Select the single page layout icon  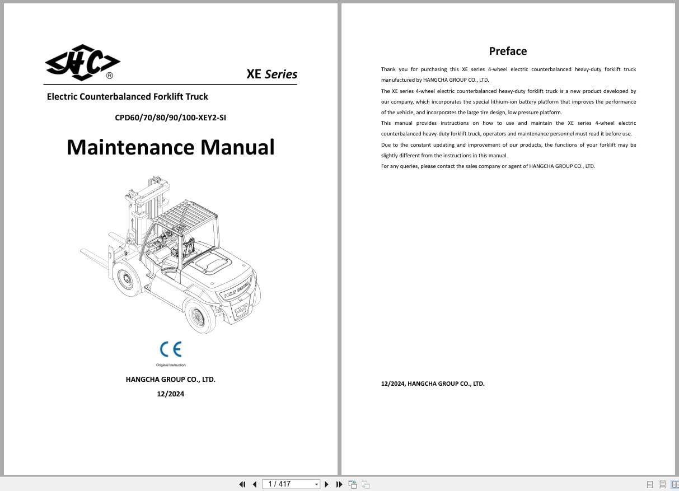650,484
